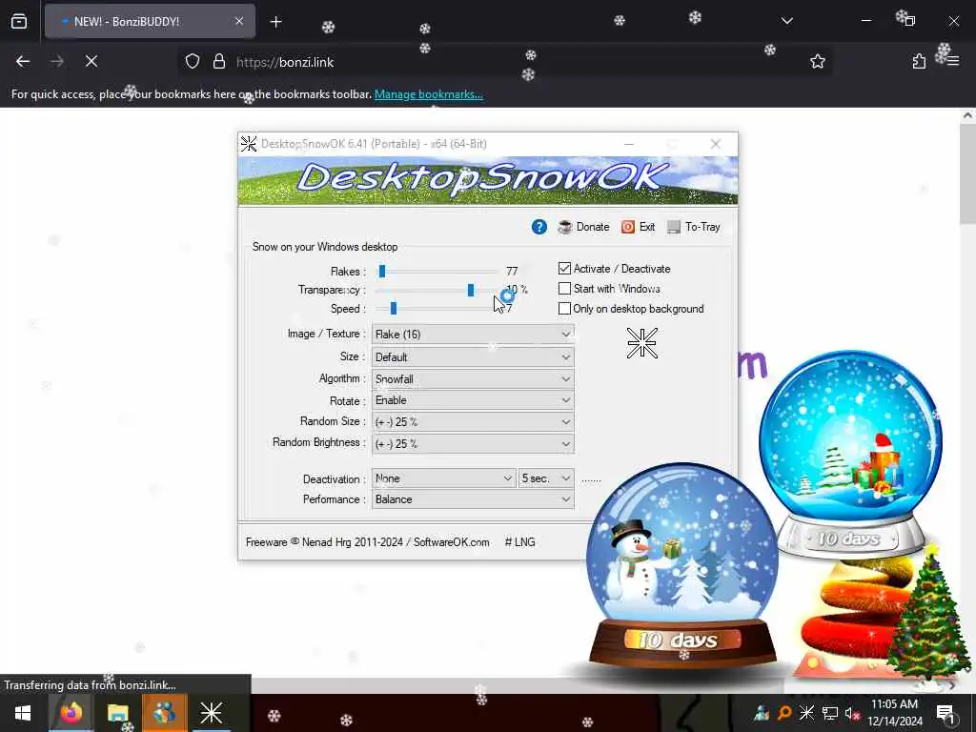Image resolution: width=976 pixels, height=732 pixels.
Task: Click the Manage bookmarks link
Action: pos(428,94)
